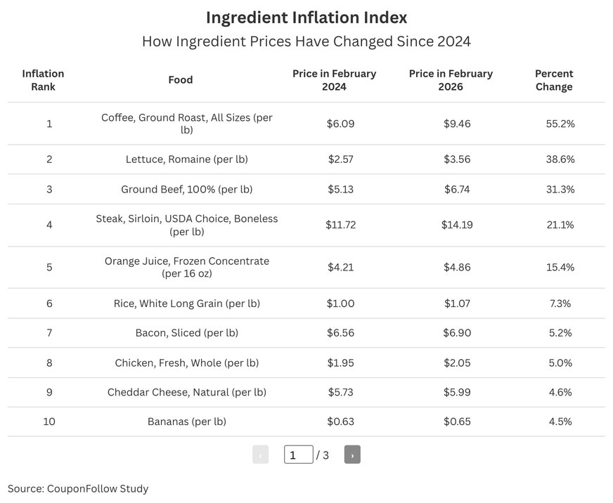
Task: Click Steak, Sirloin, USDA Choice cell
Action: point(187,225)
